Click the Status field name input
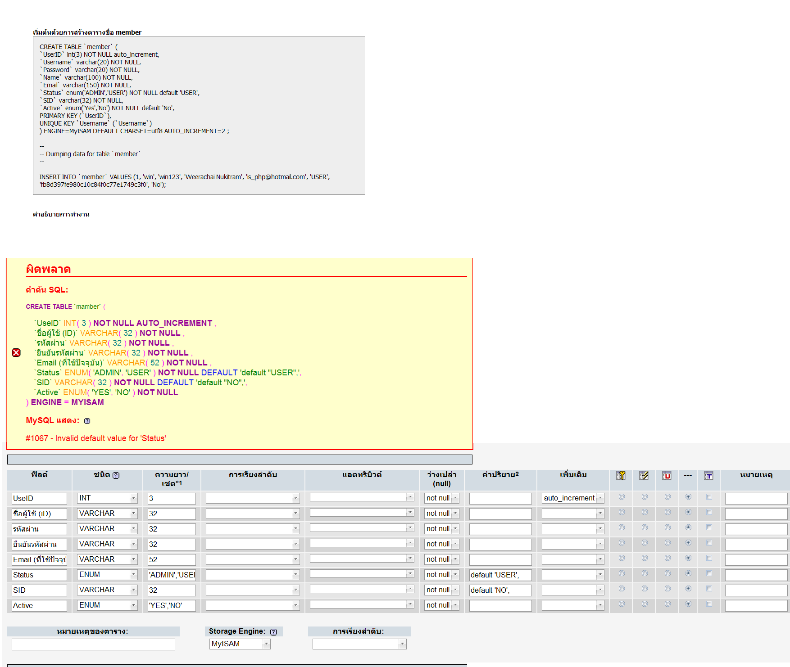 click(x=39, y=575)
